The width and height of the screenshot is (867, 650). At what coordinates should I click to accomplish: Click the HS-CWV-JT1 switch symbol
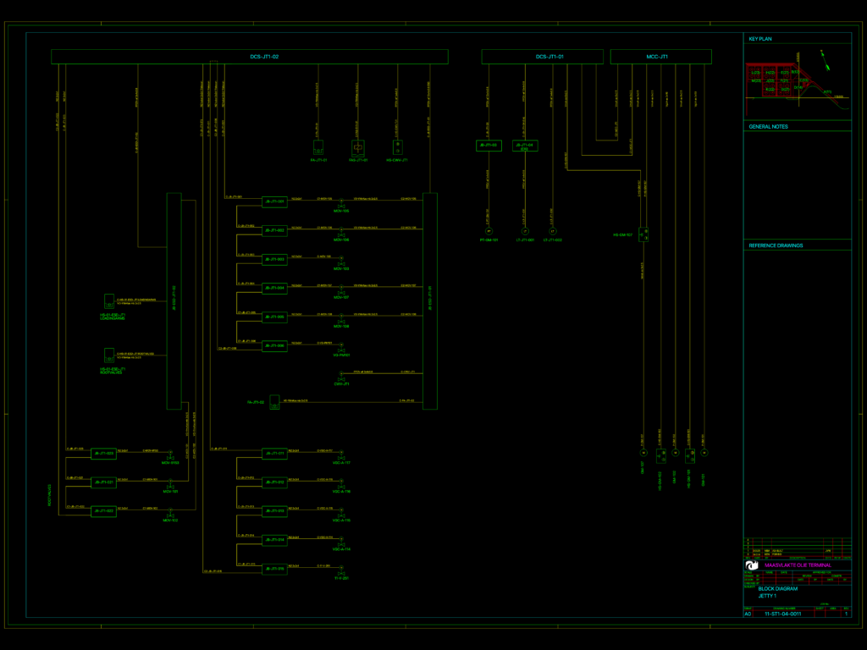pyautogui.click(x=398, y=147)
